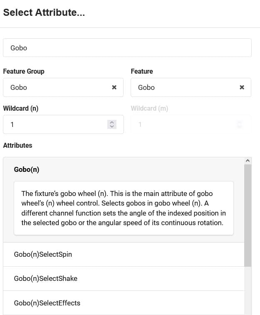Clear the Feature selection
This screenshot has width=260, height=315.
coord(242,87)
